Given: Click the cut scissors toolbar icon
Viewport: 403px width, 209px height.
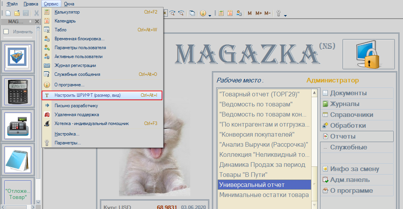Looking at the screenshot, I should coord(36,13).
